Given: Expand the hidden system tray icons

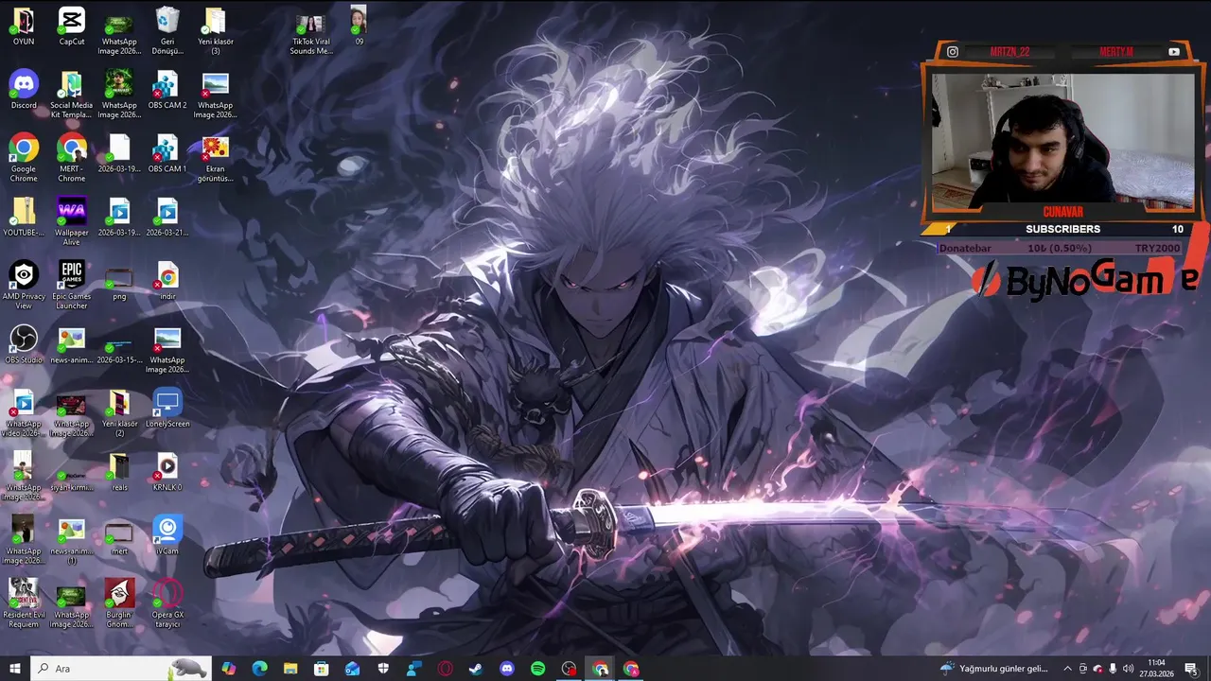Looking at the screenshot, I should click(x=1067, y=669).
